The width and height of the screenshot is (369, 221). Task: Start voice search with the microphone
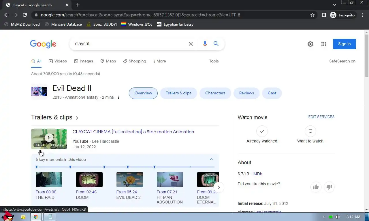point(205,44)
